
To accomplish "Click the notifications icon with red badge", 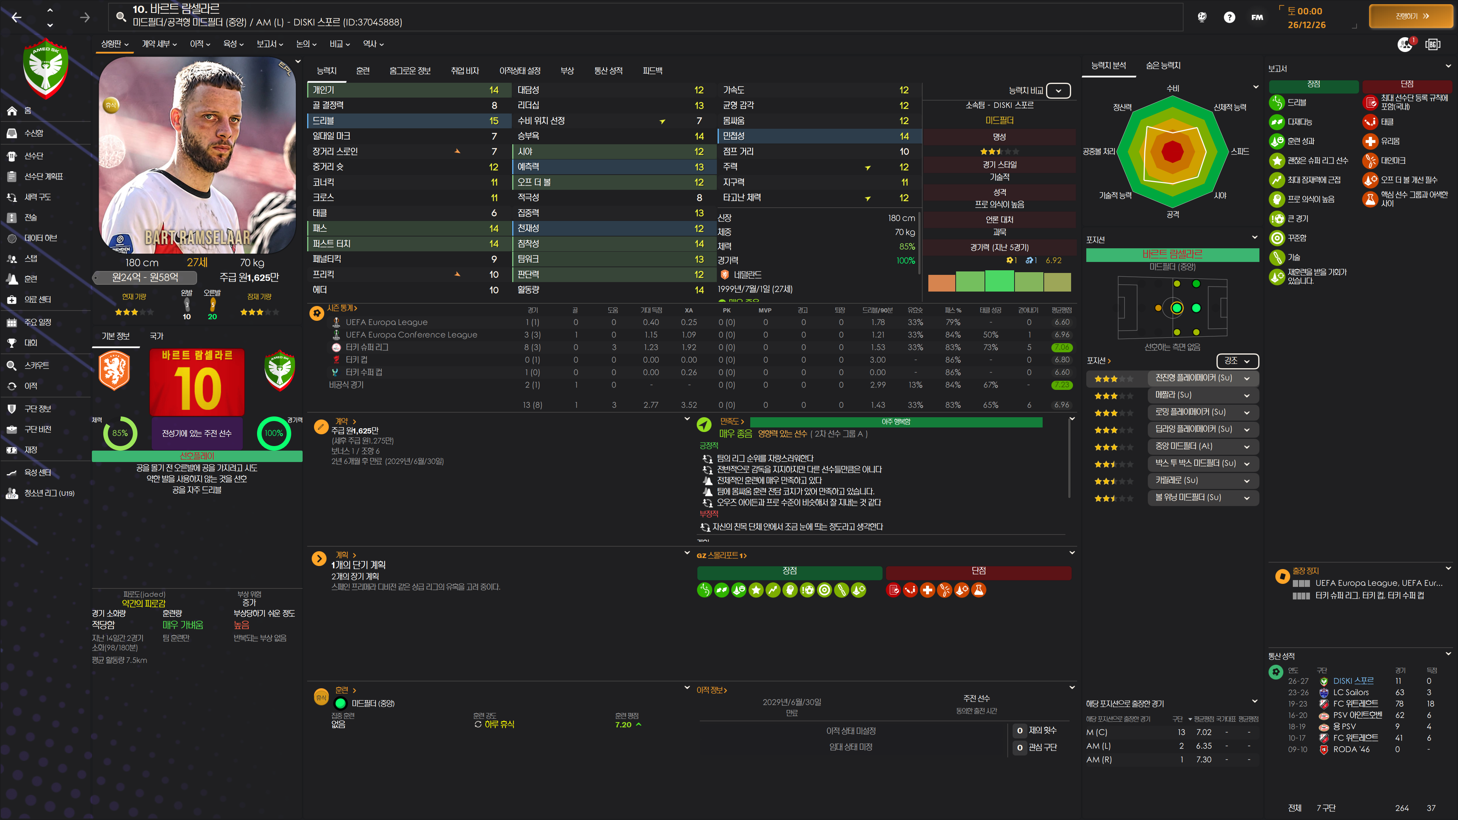I will (1405, 44).
